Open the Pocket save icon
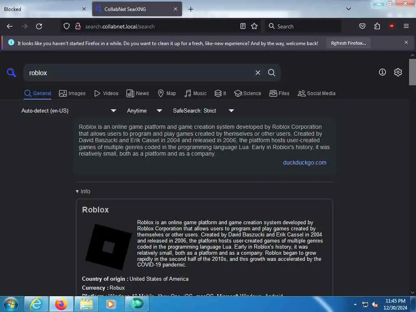This screenshot has height=312, width=416. [362, 26]
